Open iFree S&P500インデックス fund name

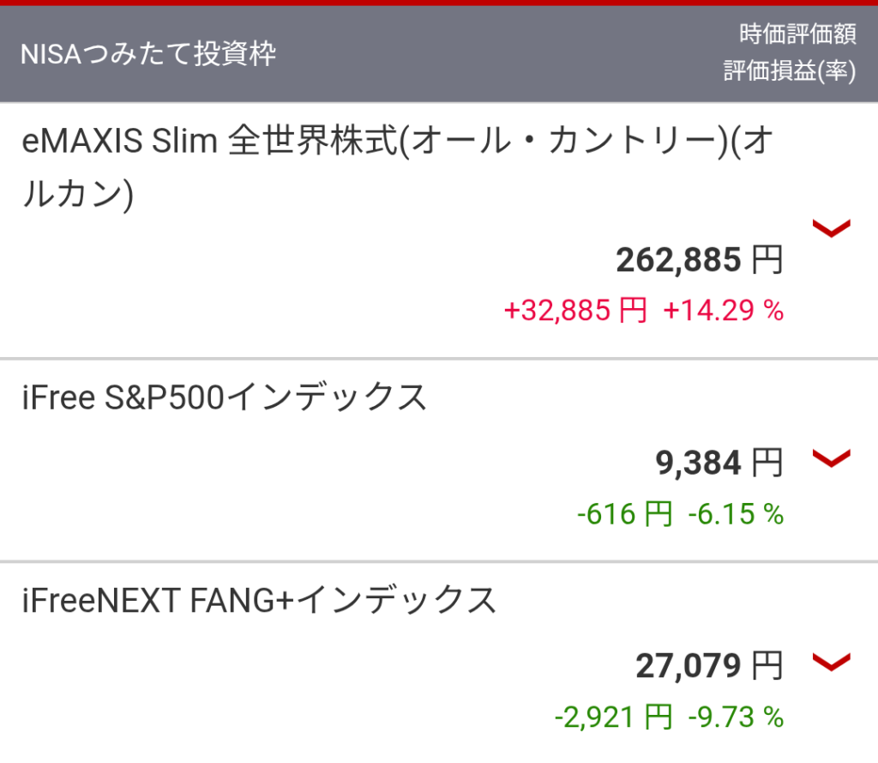click(225, 397)
